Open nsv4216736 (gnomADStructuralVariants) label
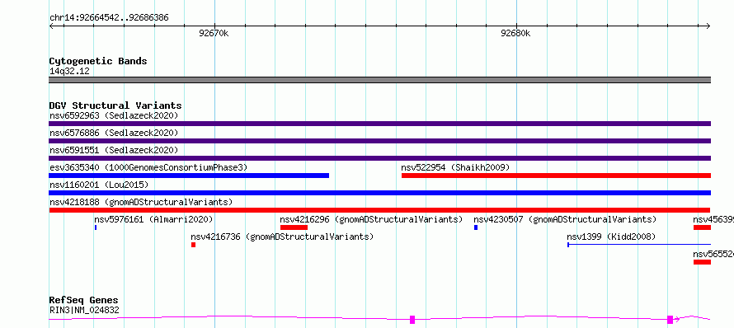The width and height of the screenshot is (734, 328). pos(282,237)
